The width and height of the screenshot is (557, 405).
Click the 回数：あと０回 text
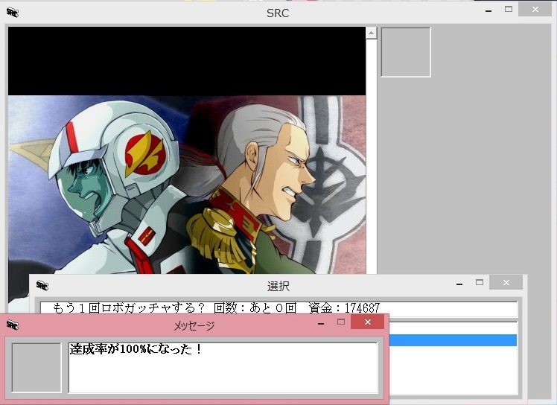coord(255,307)
